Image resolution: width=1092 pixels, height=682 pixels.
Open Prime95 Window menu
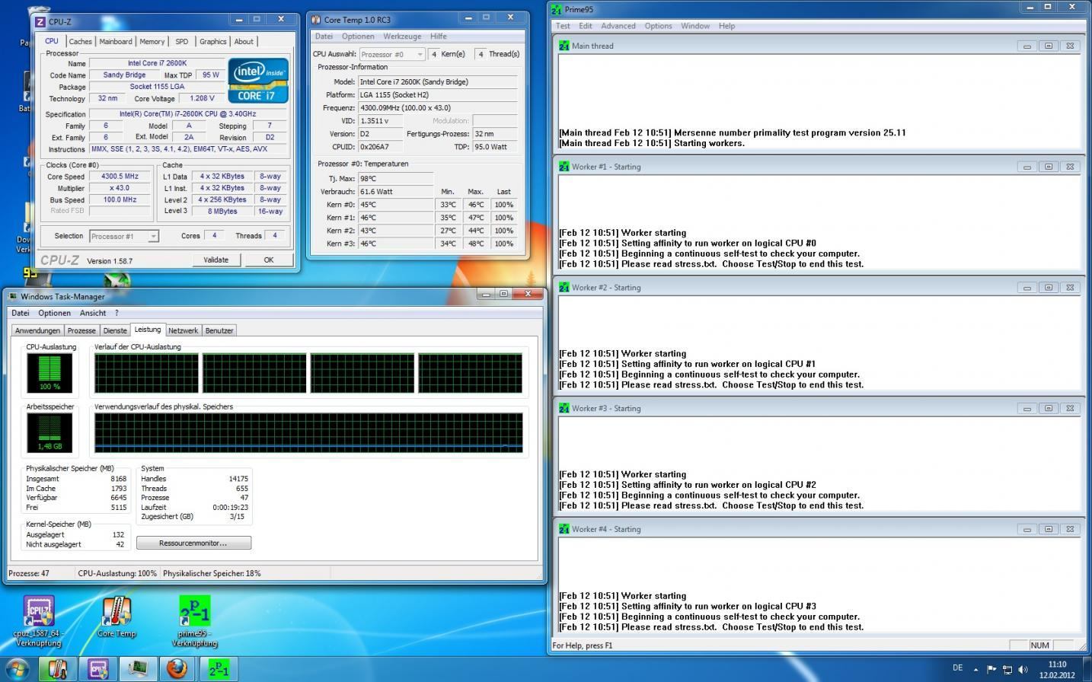click(x=695, y=26)
